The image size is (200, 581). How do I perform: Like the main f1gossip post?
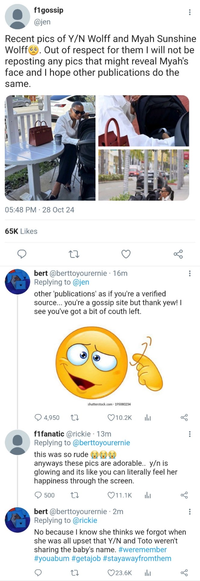point(126,254)
